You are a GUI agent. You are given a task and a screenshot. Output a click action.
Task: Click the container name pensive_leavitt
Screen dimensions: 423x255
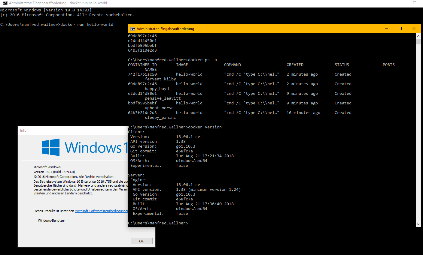coord(163,98)
